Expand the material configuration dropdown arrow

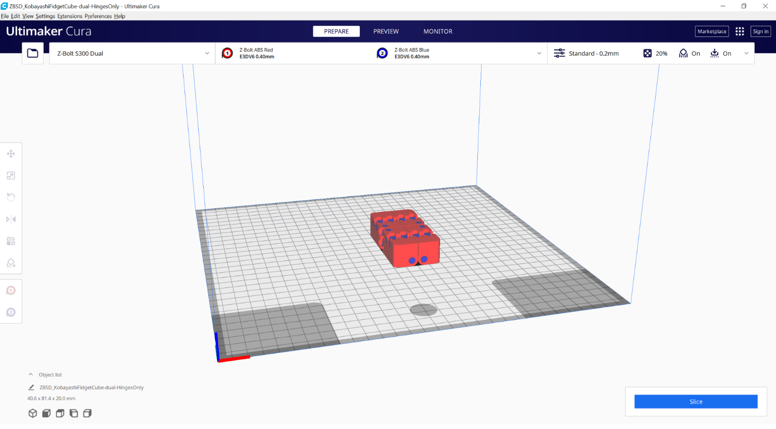[x=539, y=53]
